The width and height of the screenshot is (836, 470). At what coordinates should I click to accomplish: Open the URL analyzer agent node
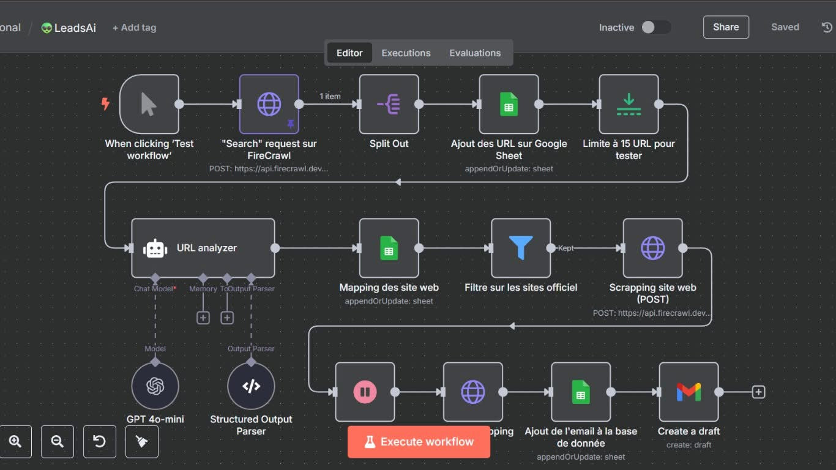(x=203, y=248)
